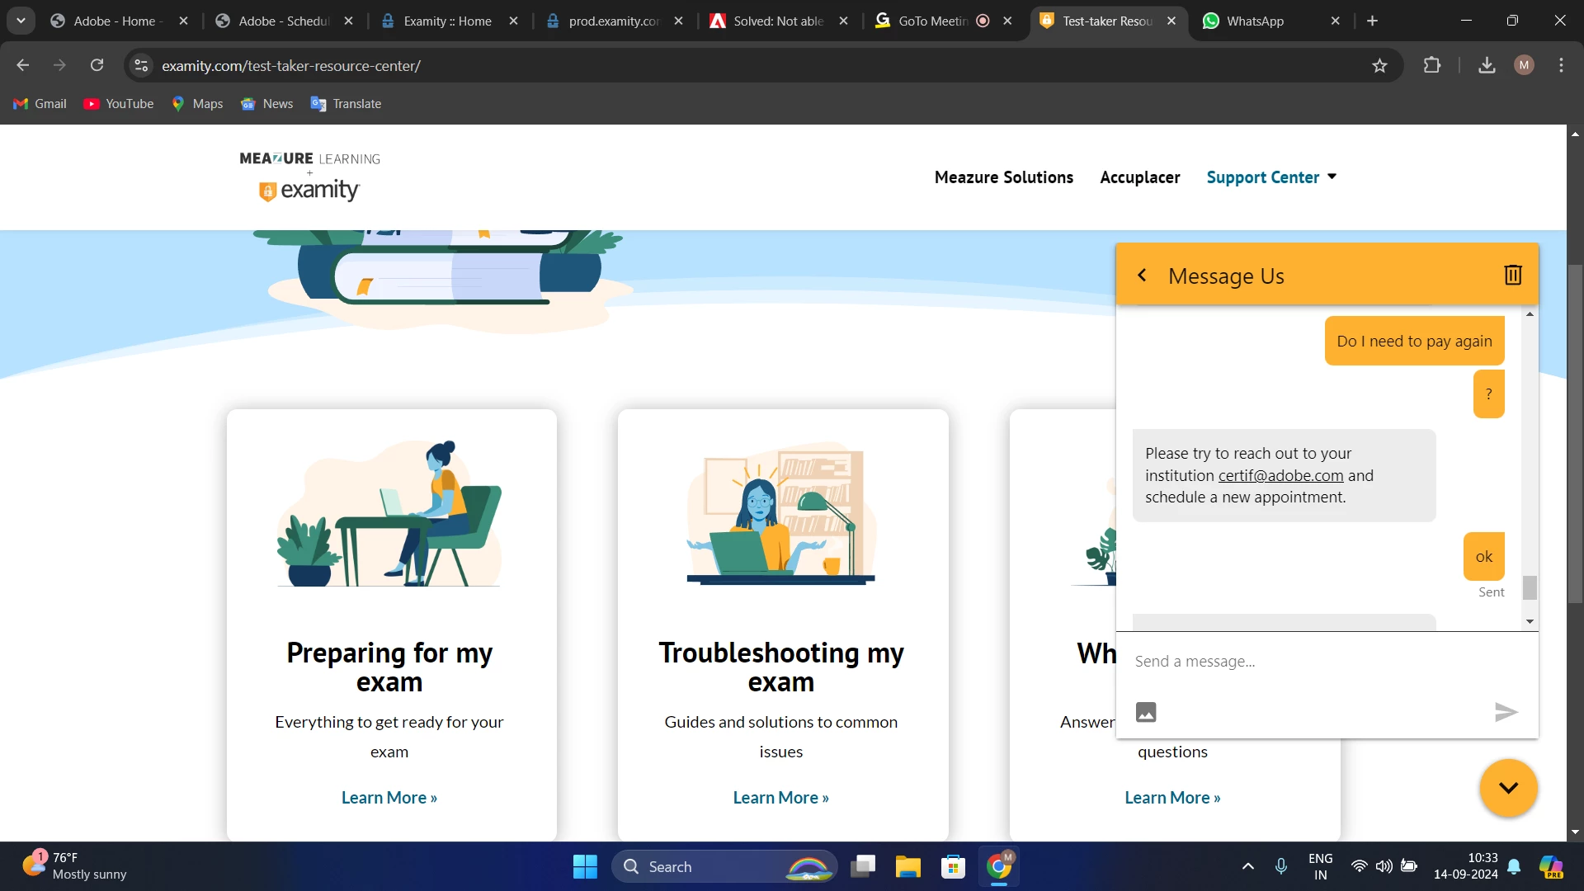Bookmark this page with the star icon

click(x=1379, y=66)
